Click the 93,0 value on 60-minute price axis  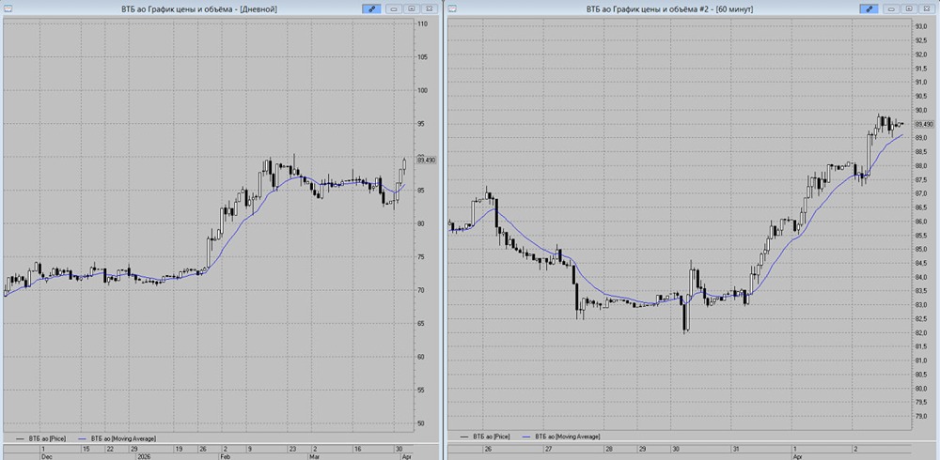click(919, 26)
